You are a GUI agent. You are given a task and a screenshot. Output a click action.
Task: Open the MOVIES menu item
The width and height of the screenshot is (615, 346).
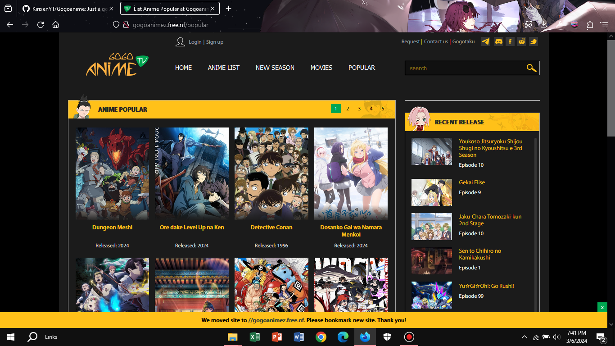click(321, 68)
